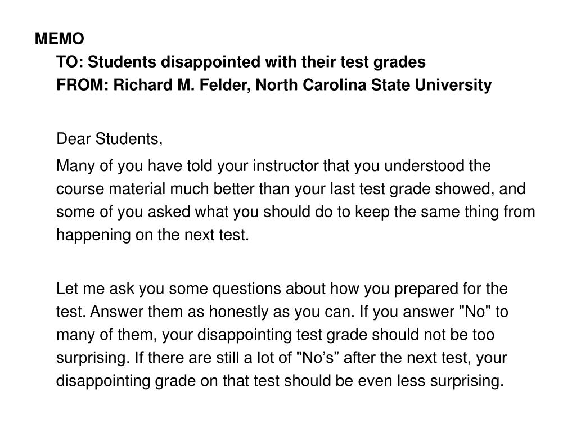
Task: Click the MEMO heading
Action: tap(60, 39)
